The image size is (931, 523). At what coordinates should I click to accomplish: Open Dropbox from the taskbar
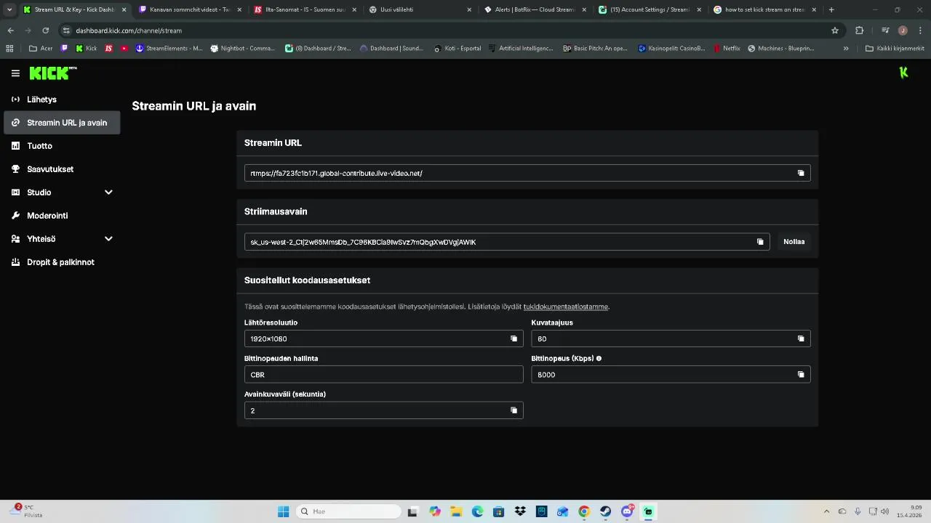520,511
